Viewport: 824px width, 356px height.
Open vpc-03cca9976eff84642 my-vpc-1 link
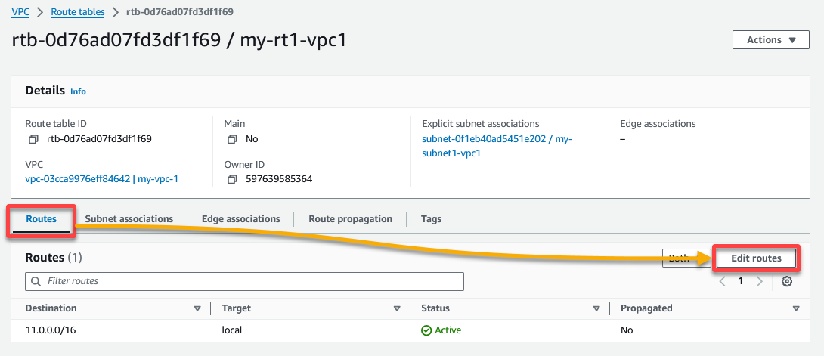pyautogui.click(x=101, y=178)
